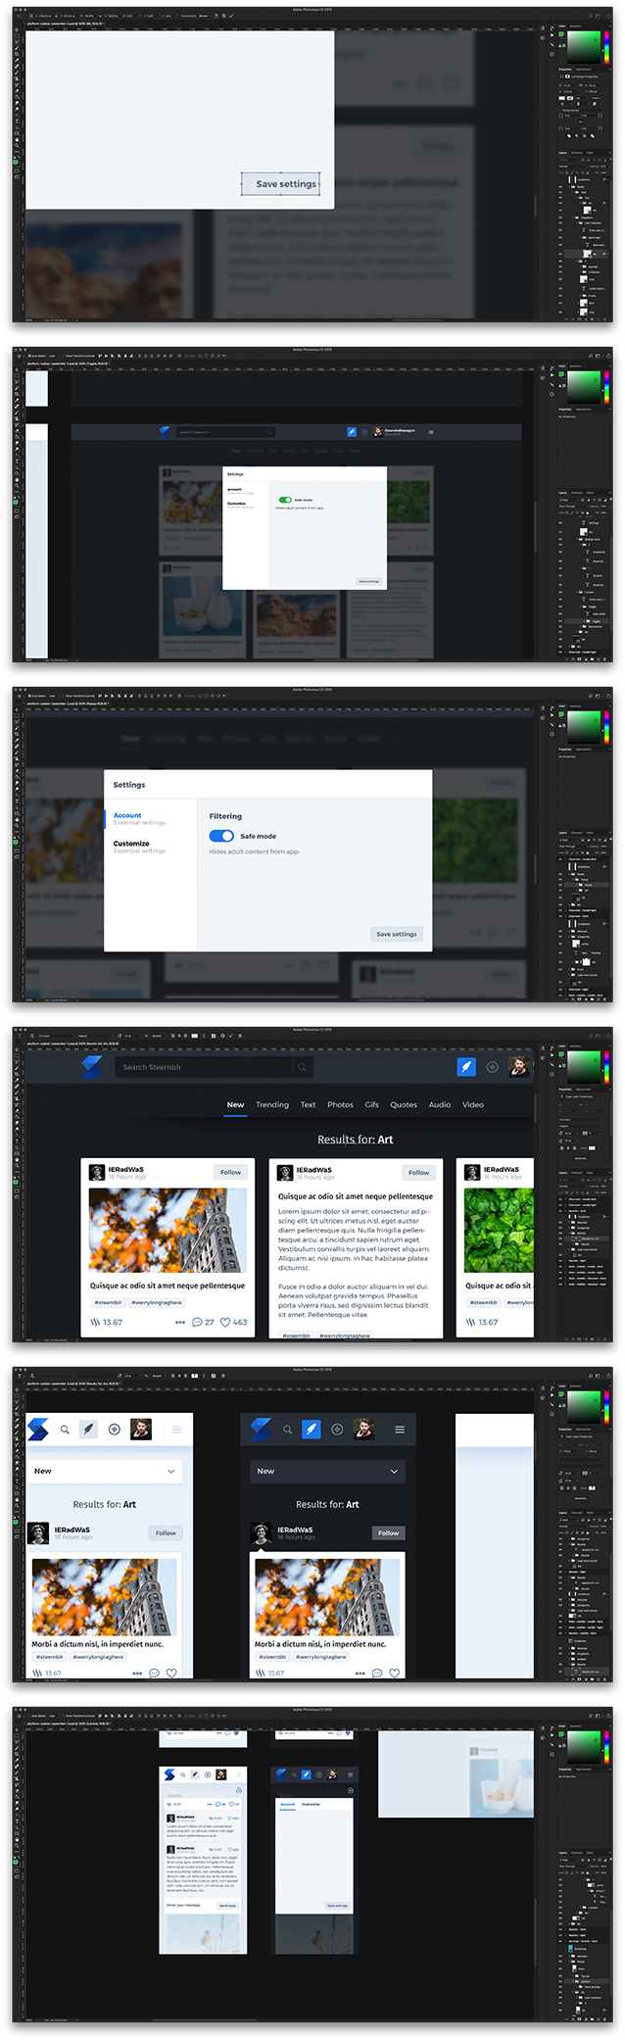This screenshot has height=2040, width=625.
Task: Open three-dots menu beside the 27 comments count
Action: tap(180, 1322)
